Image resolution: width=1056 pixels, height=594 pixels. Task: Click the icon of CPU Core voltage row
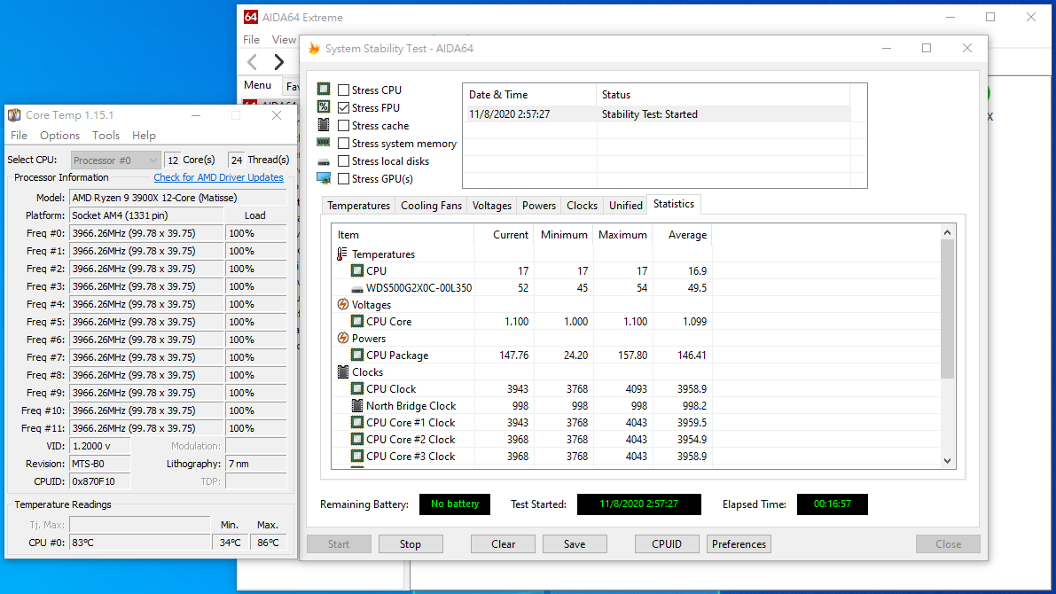357,321
